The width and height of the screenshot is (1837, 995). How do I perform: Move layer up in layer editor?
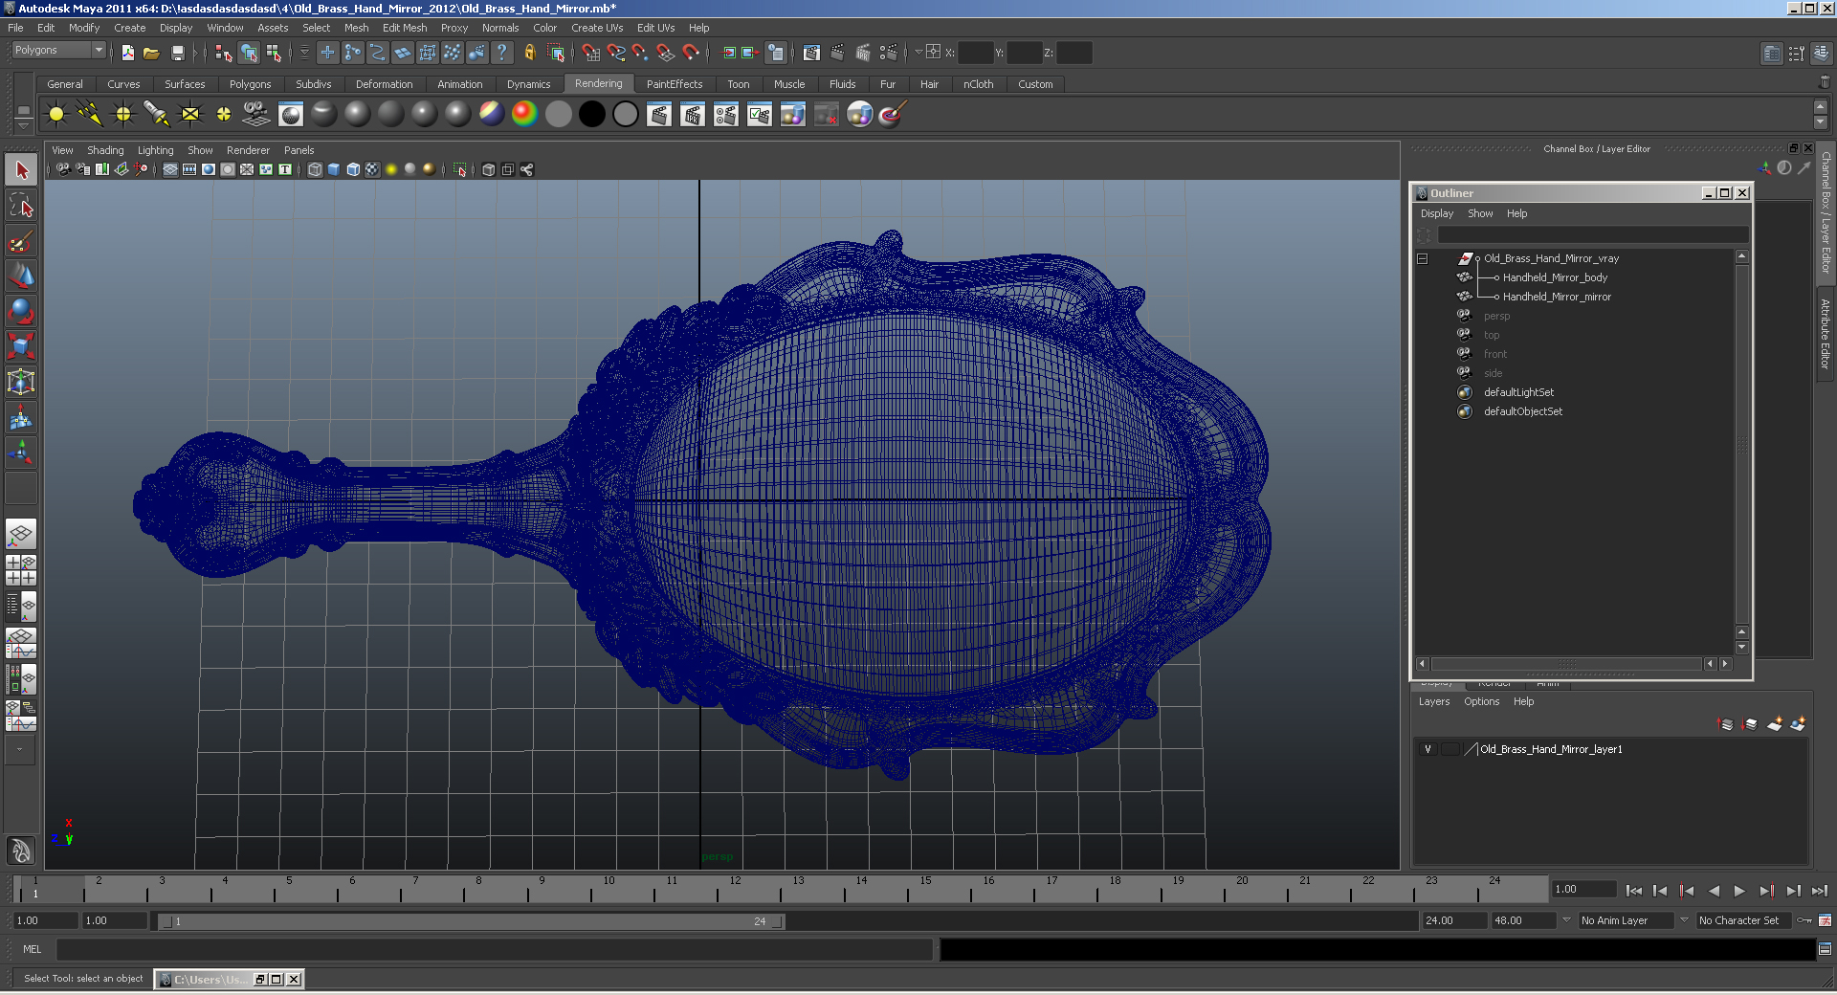(x=1726, y=724)
